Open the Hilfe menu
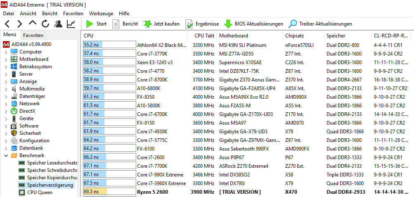 click(124, 14)
